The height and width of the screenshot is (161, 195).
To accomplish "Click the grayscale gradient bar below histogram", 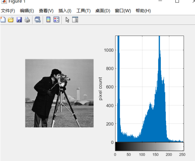I will click(x=149, y=147).
